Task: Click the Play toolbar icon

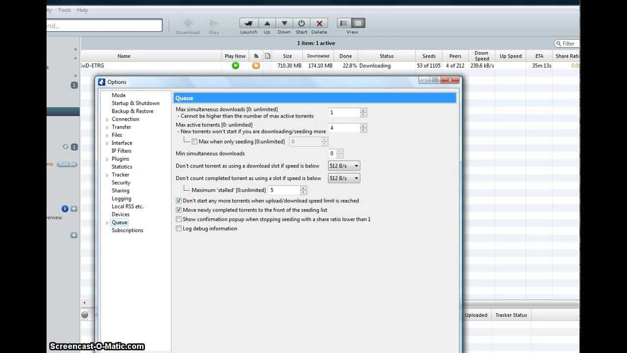Action: 214,23
